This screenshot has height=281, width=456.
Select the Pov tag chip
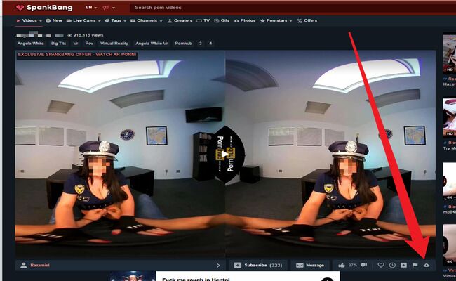pos(89,44)
